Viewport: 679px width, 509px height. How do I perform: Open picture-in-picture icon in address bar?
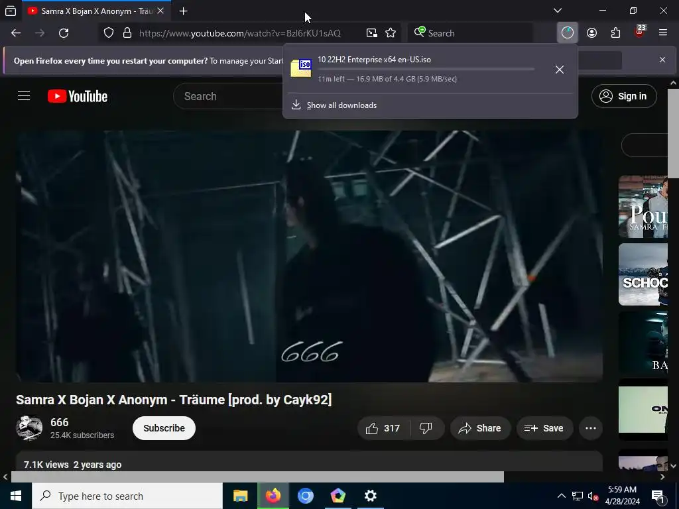pos(371,33)
